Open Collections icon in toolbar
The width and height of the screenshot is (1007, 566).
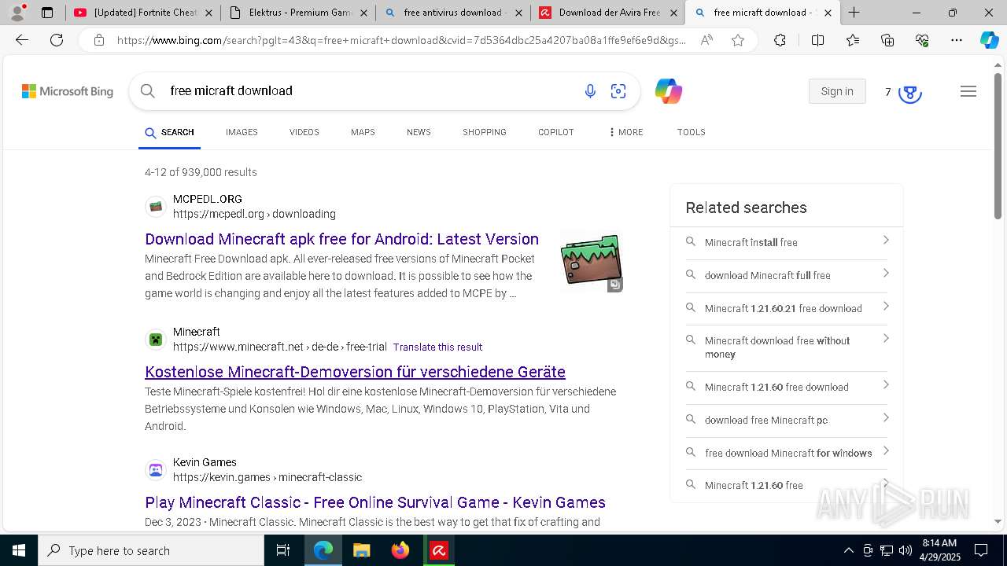(x=887, y=40)
